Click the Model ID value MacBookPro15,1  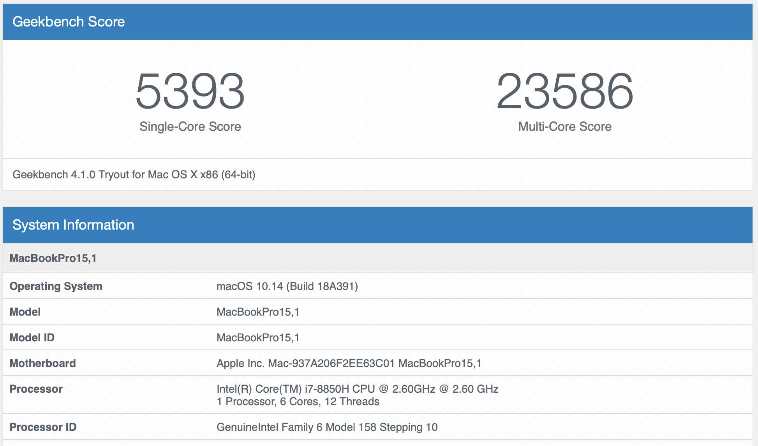tap(258, 337)
